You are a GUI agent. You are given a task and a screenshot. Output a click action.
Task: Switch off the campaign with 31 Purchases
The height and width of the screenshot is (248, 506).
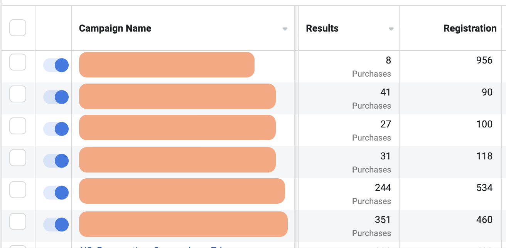pyautogui.click(x=56, y=161)
